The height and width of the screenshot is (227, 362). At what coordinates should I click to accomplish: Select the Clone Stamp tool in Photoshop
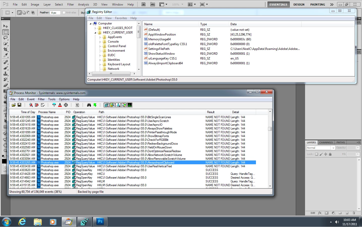[6, 74]
